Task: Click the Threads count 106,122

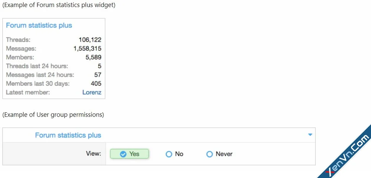Action: point(90,40)
